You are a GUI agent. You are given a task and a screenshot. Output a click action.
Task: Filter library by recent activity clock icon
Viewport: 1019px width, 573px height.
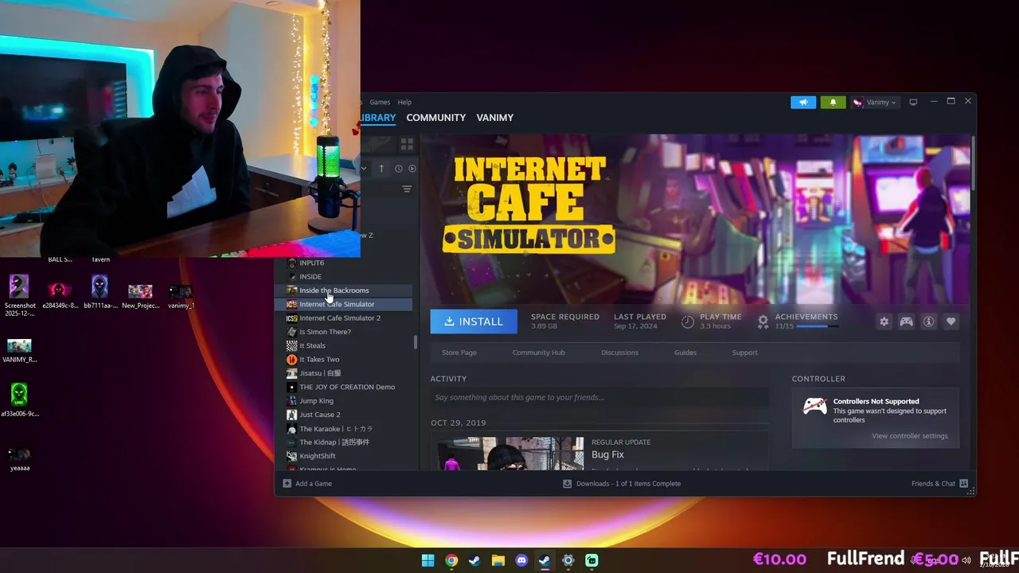tap(399, 169)
